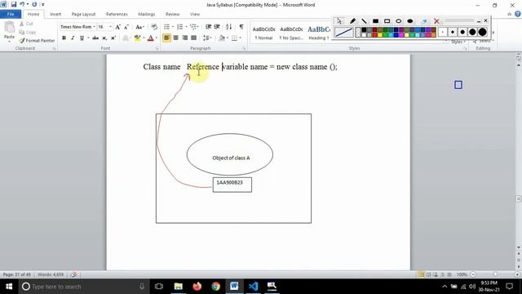
Task: Expand the Font dialog launcher
Action: pyautogui.click(x=157, y=49)
